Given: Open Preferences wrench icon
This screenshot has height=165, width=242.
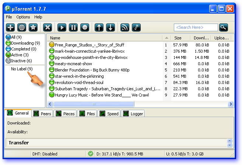Looking at the screenshot, I should click(136, 28).
